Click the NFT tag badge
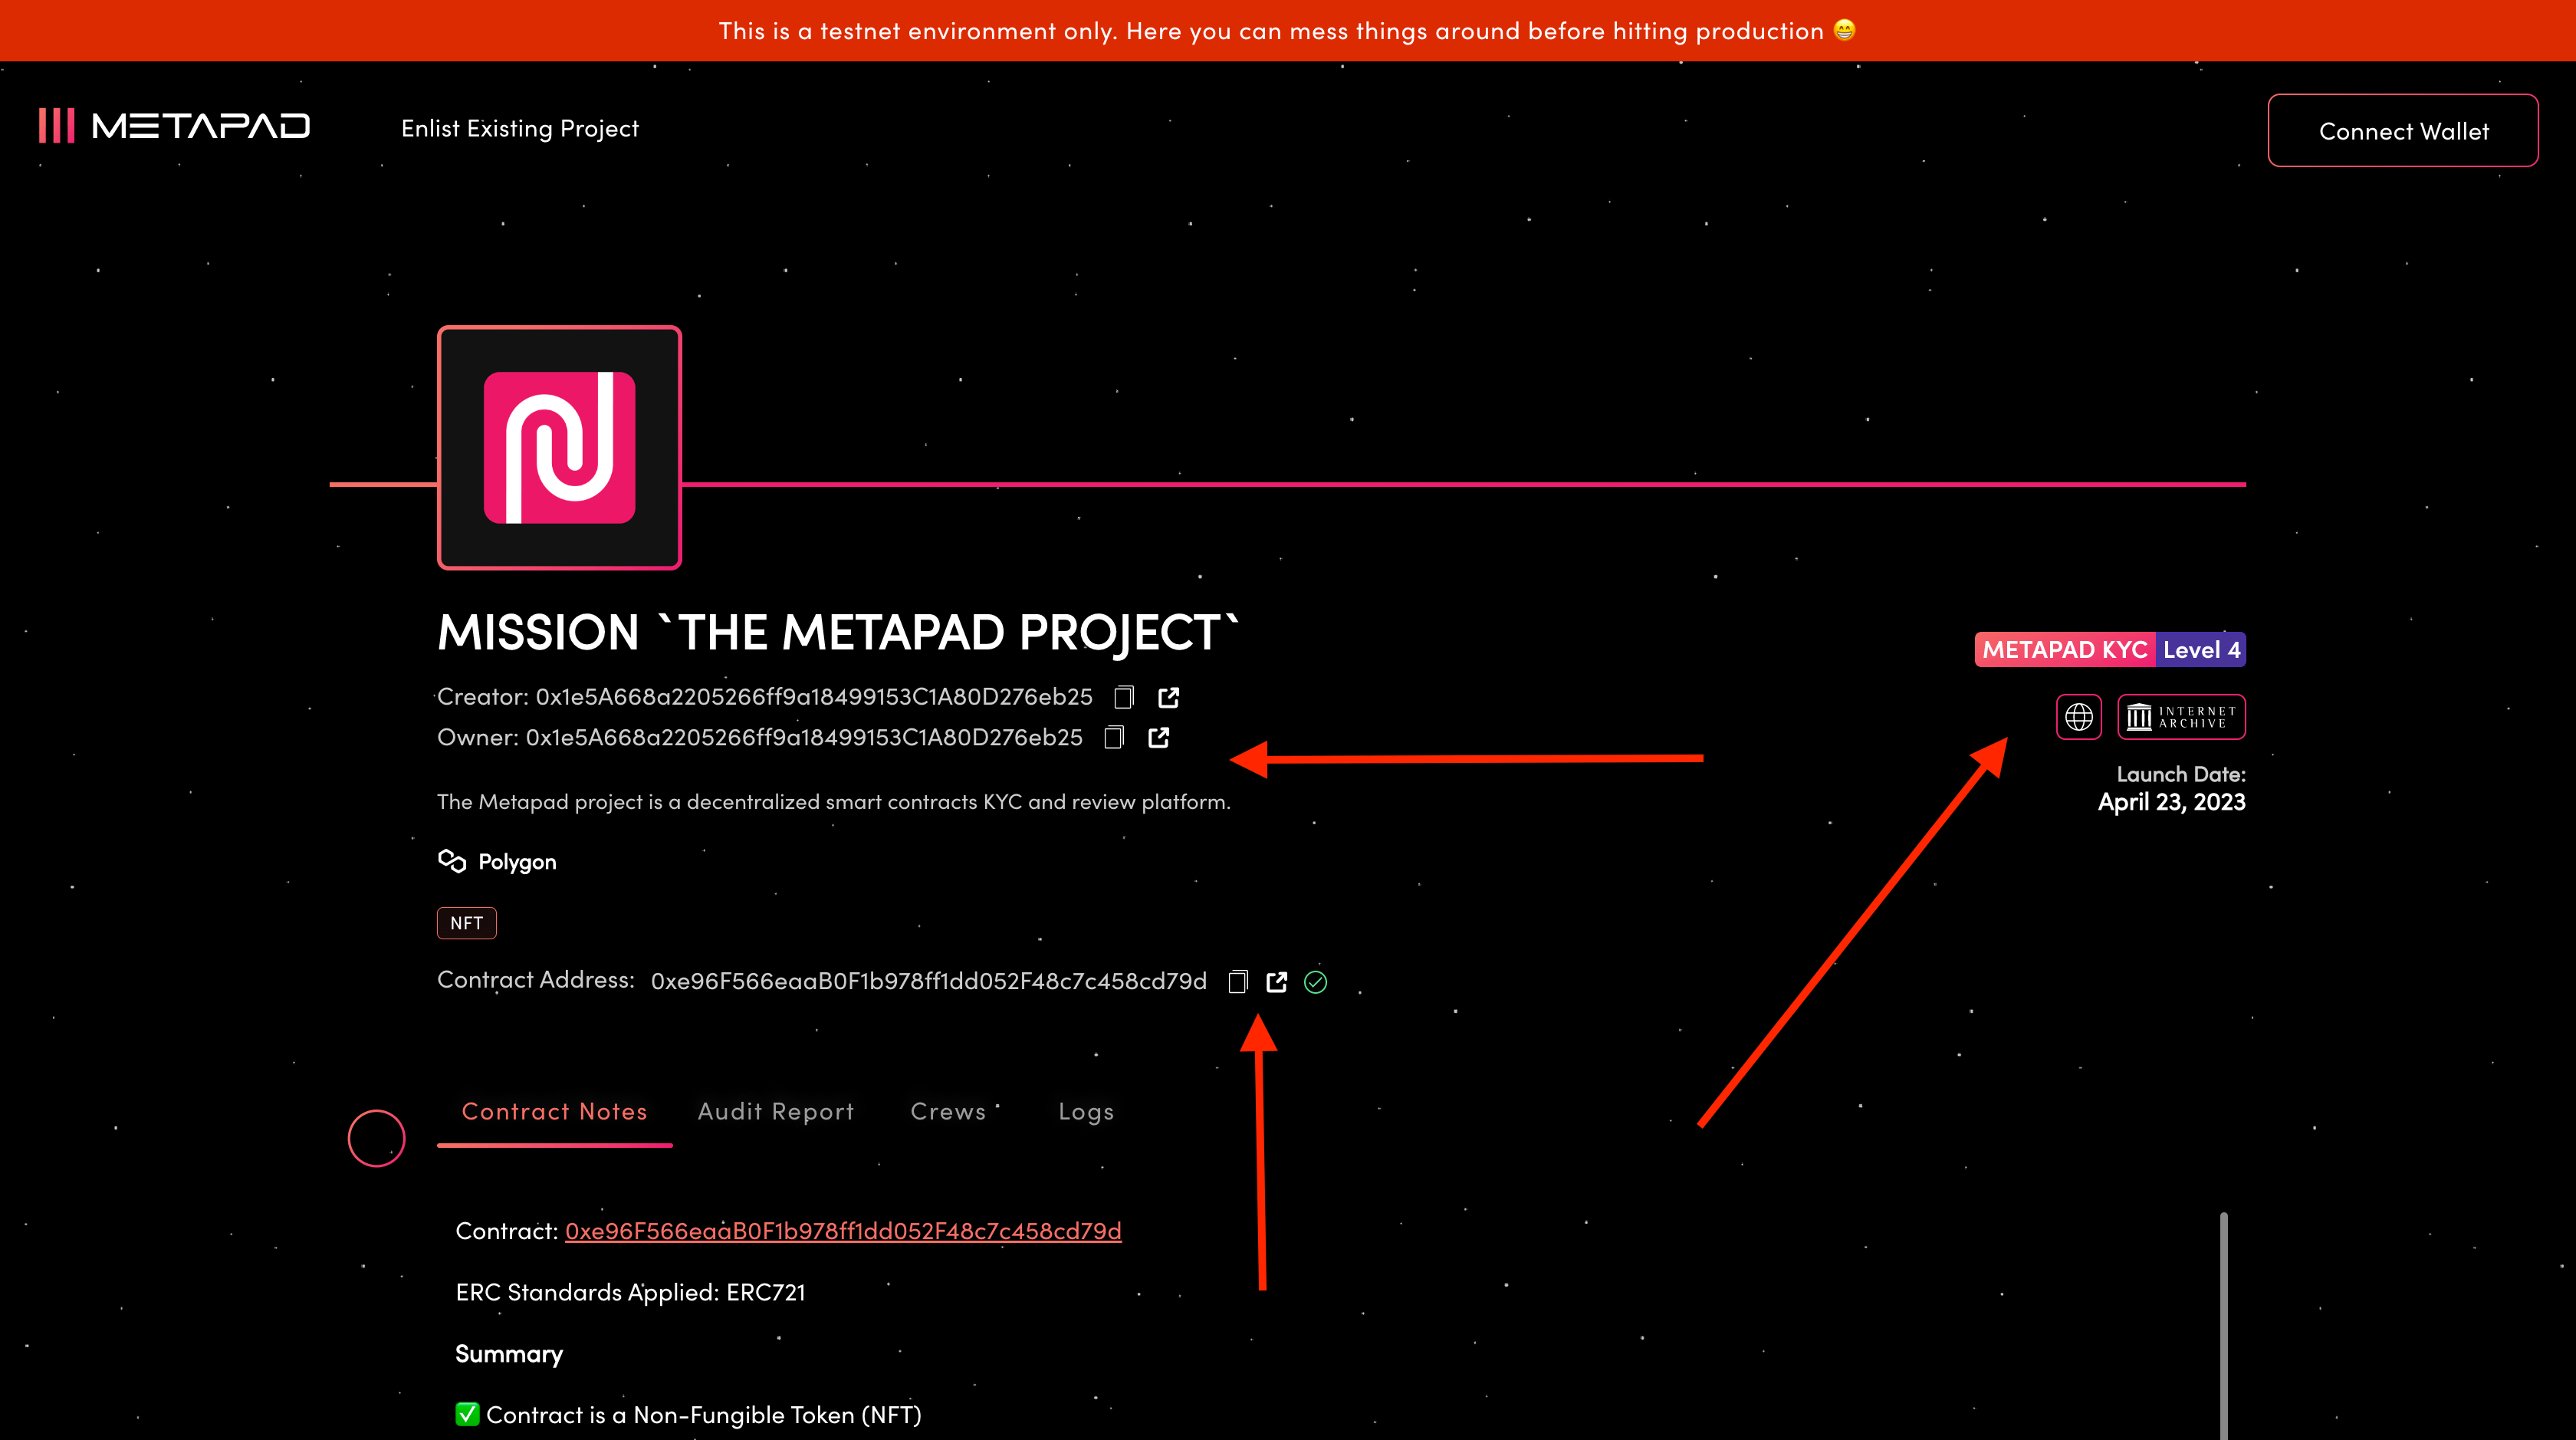The width and height of the screenshot is (2576, 1440). (466, 923)
